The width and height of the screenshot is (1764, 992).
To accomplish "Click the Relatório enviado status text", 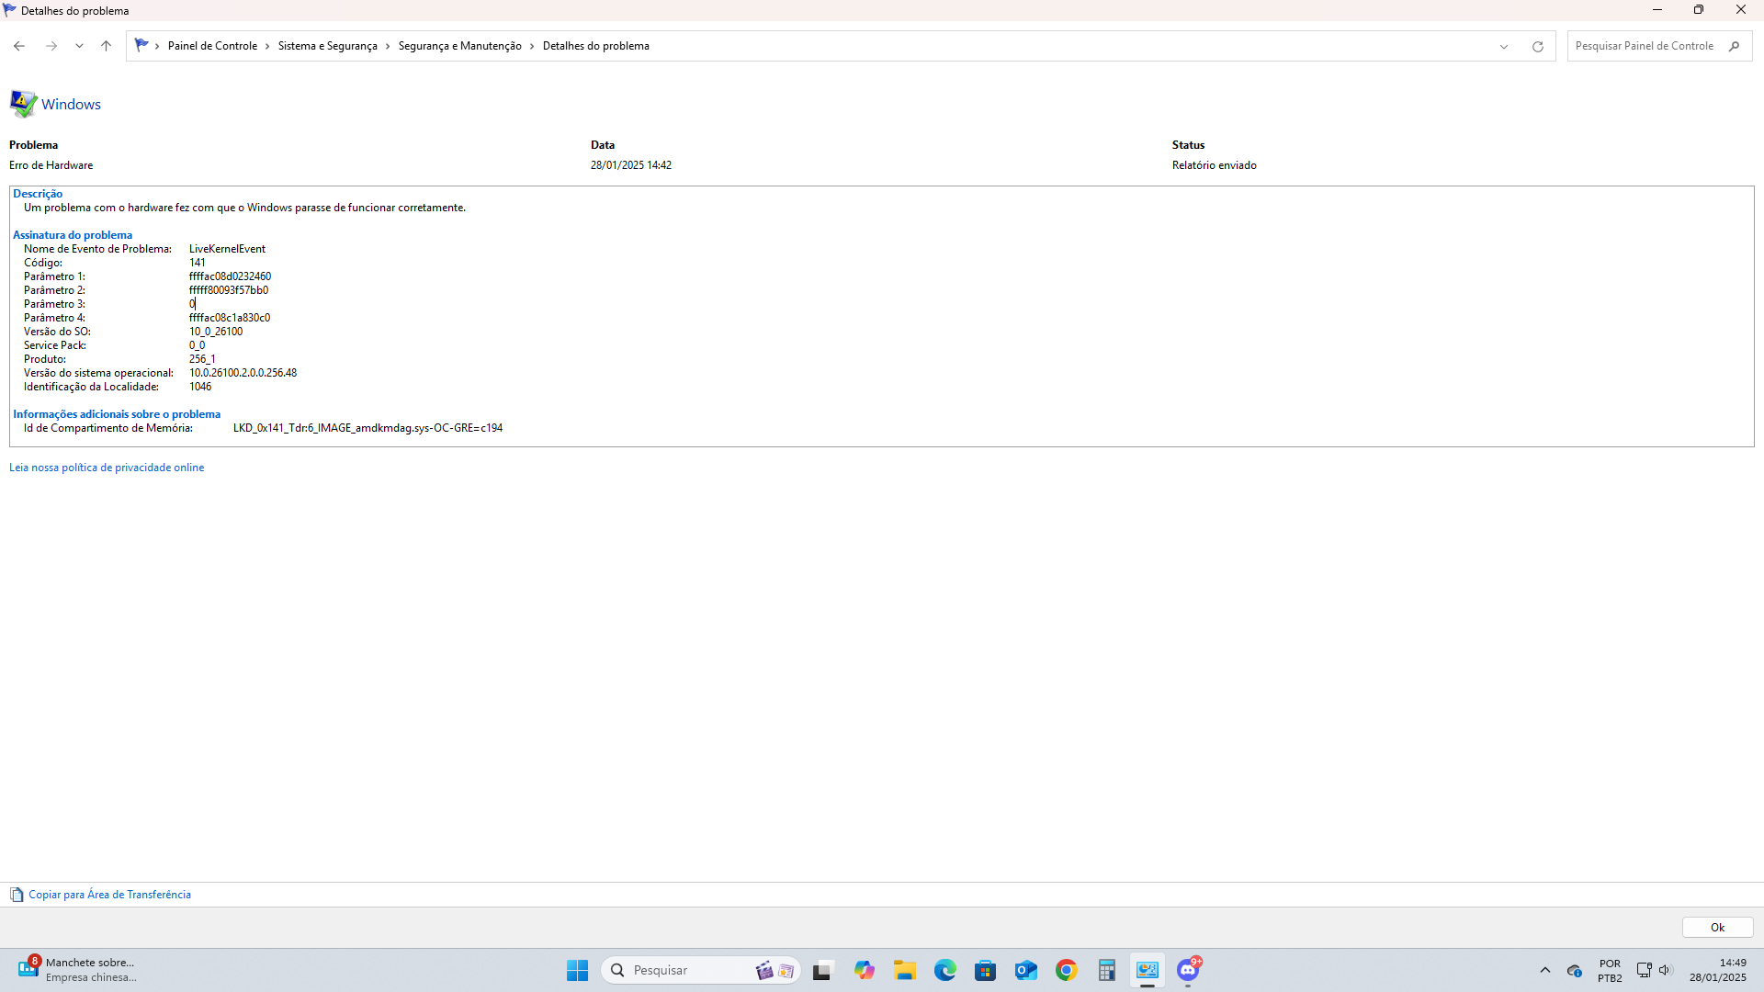I will (x=1214, y=165).
